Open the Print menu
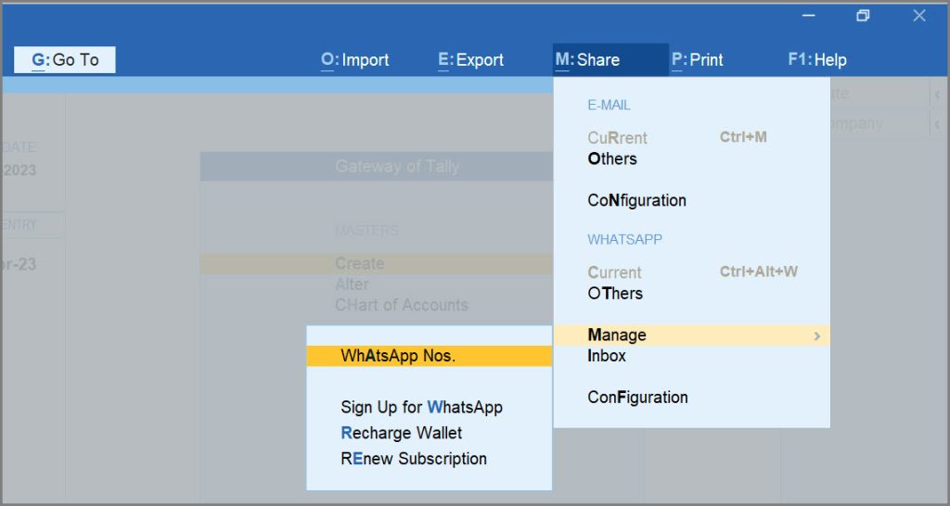 pos(698,60)
